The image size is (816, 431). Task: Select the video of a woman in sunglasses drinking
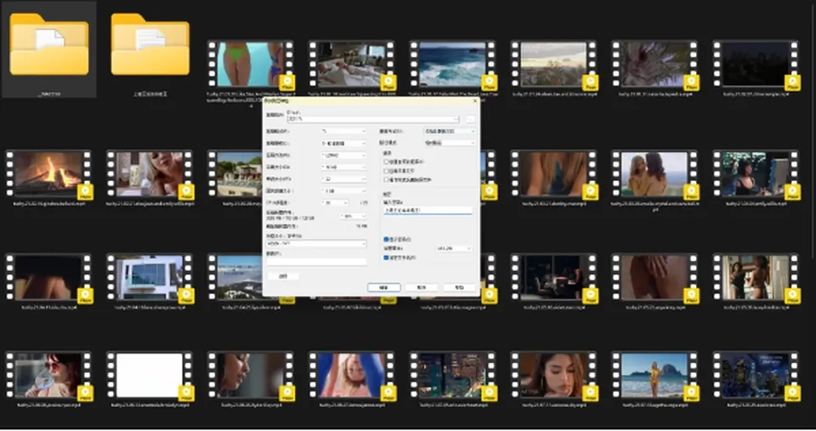coord(48,375)
